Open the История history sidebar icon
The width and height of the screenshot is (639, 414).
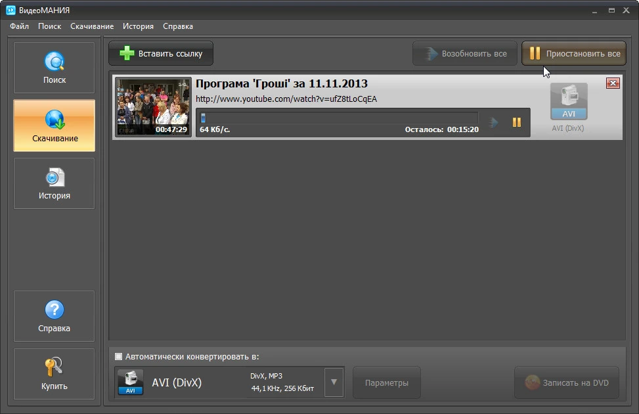55,177
